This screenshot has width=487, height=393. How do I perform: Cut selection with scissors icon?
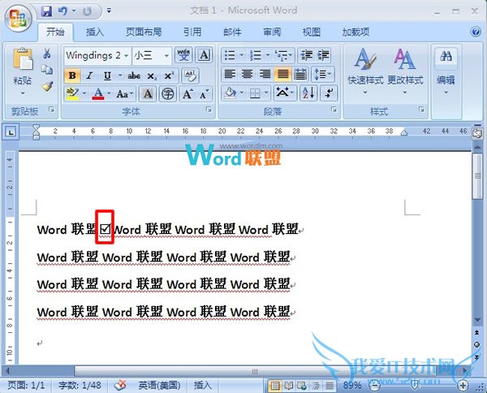coord(47,54)
